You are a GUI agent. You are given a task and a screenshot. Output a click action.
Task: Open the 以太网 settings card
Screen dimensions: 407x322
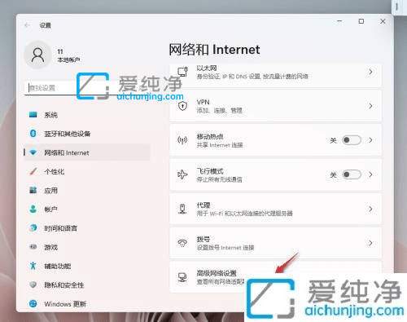coord(275,75)
